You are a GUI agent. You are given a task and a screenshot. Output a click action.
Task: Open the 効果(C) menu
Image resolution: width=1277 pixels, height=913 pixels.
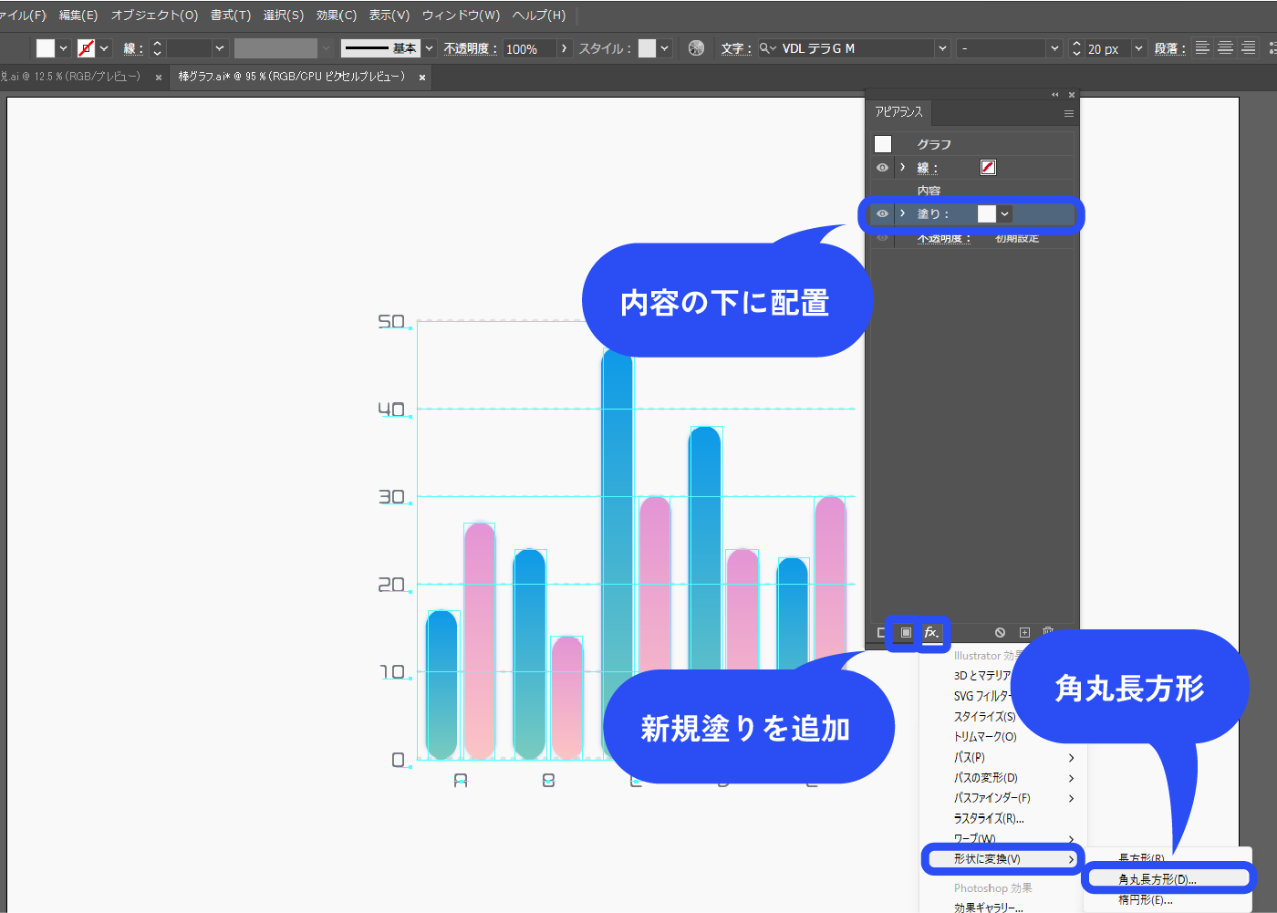[337, 16]
